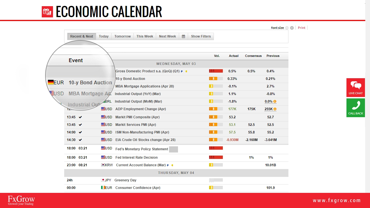Screen dimensions: 370x208
Task: Click the font size decrease icon
Action: pos(287,28)
